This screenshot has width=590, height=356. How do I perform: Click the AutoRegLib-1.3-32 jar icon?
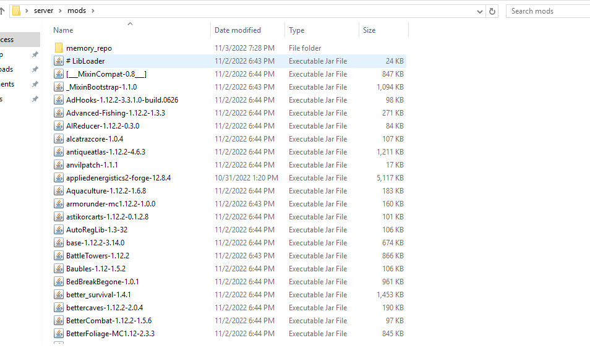59,230
